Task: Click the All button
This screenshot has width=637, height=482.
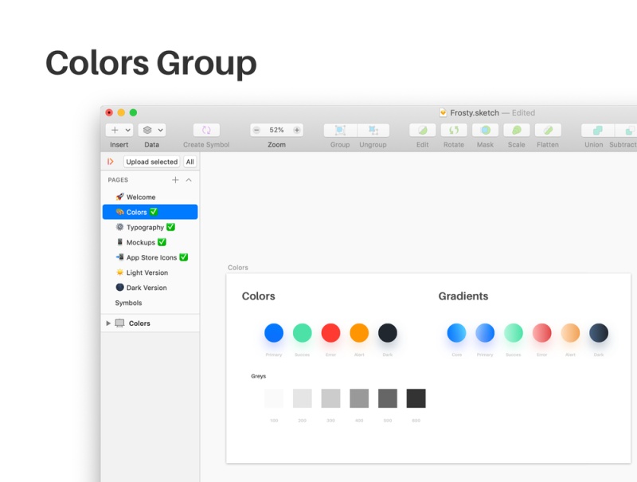Action: click(190, 162)
